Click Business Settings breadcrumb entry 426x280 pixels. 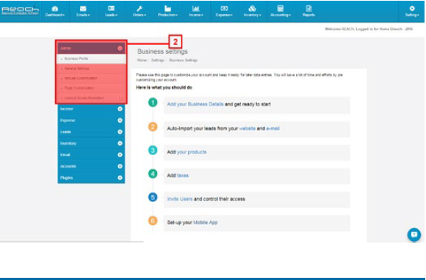183,60
